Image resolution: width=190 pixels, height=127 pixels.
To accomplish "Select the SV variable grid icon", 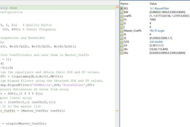I will pyautogui.click(x=122, y=45).
